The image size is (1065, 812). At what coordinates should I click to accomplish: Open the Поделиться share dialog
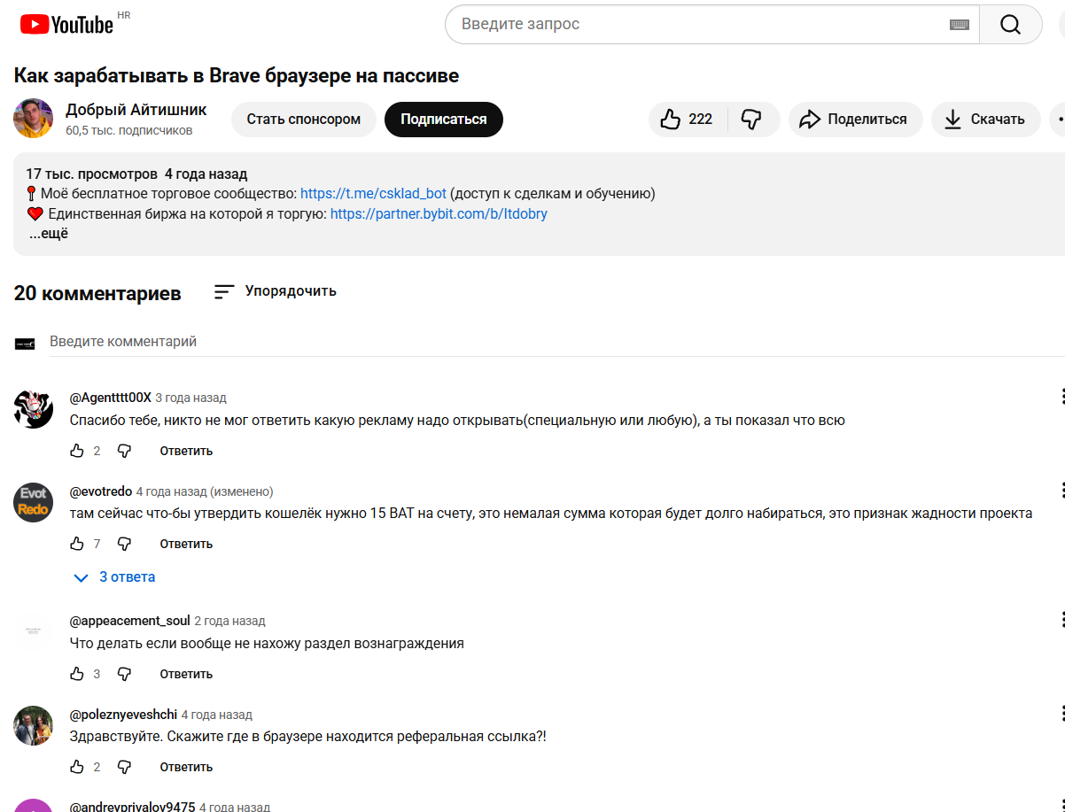click(x=854, y=119)
